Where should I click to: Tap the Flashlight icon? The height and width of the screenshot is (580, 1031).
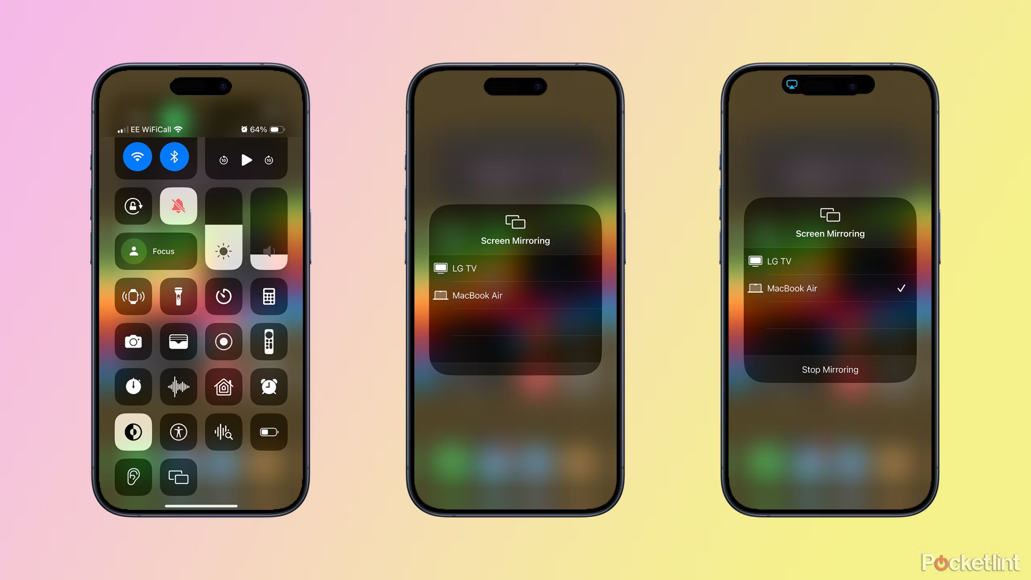[x=178, y=296]
